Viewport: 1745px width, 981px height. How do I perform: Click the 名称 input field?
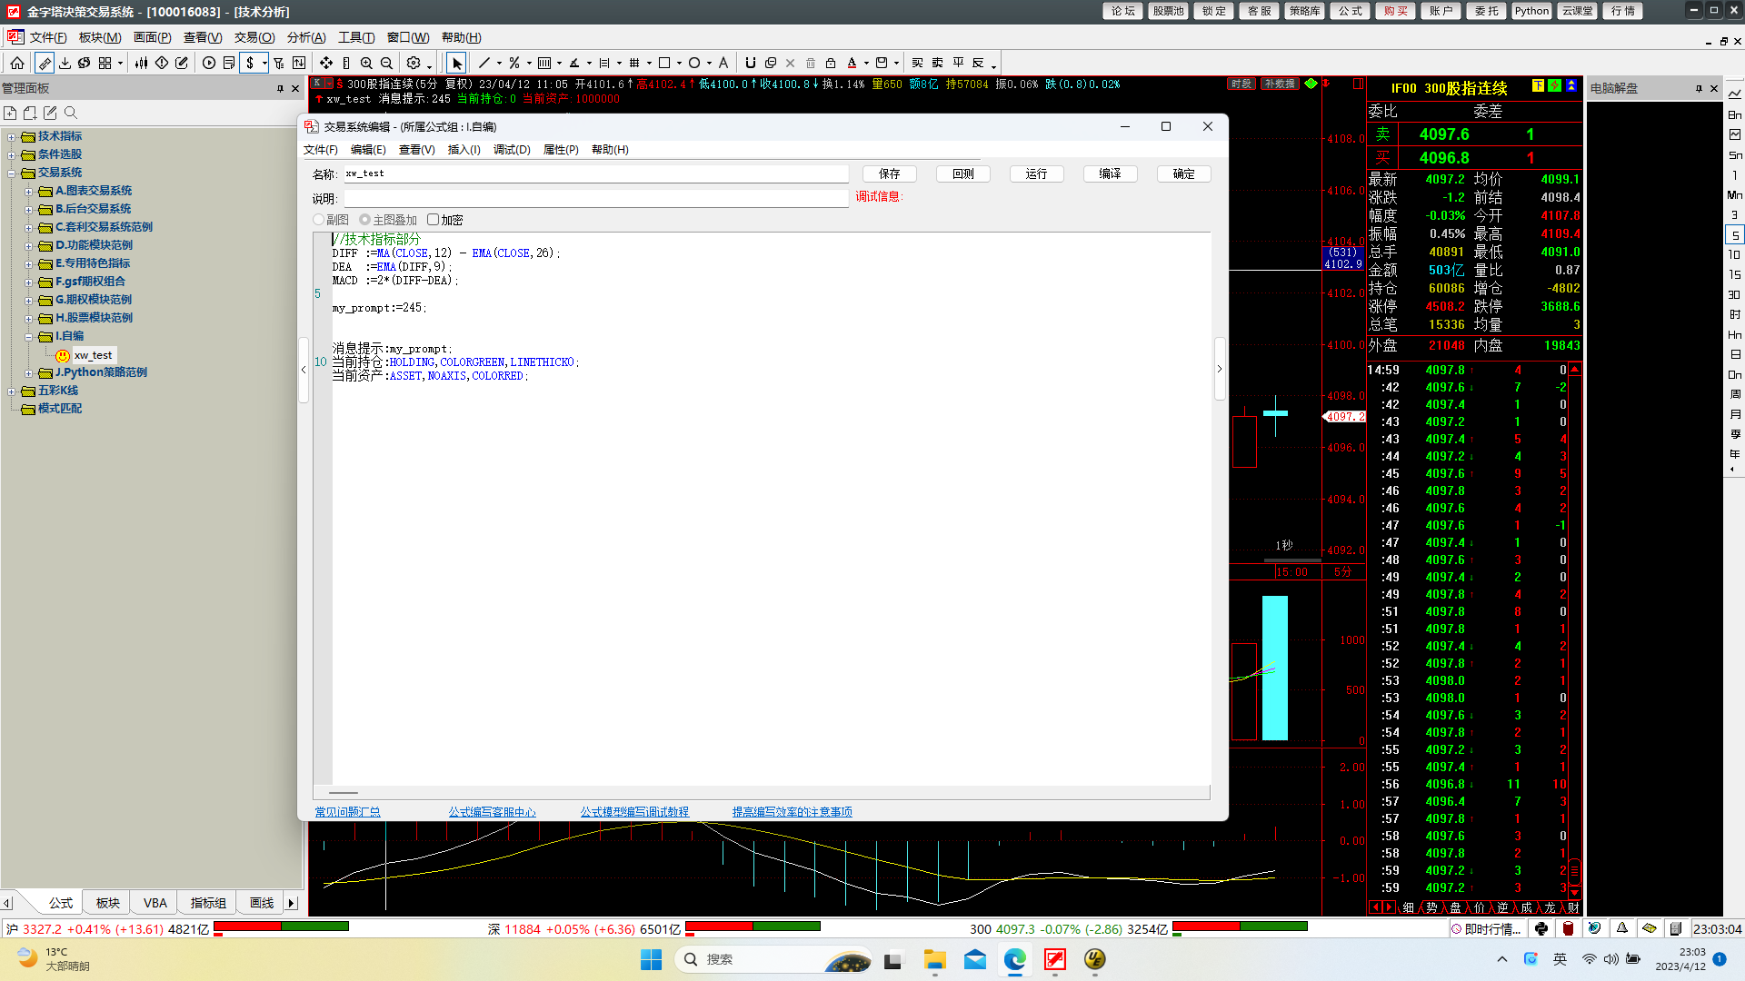point(595,173)
